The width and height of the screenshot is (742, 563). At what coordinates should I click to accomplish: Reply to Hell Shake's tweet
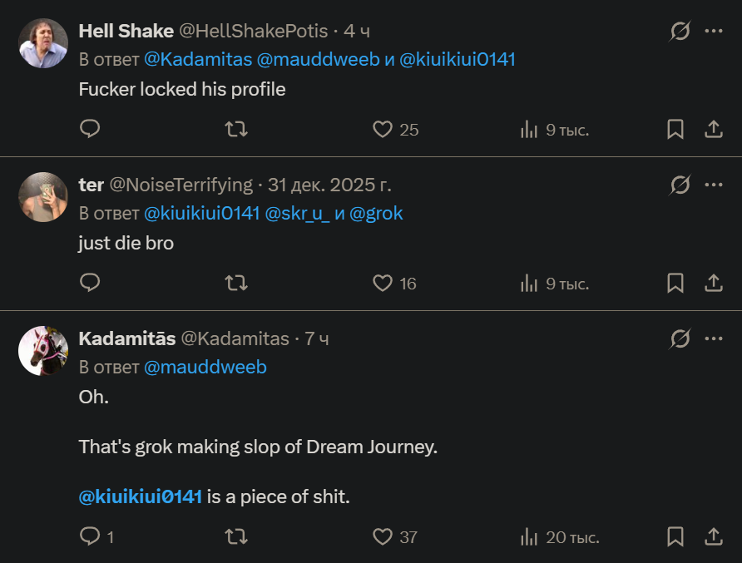[90, 129]
